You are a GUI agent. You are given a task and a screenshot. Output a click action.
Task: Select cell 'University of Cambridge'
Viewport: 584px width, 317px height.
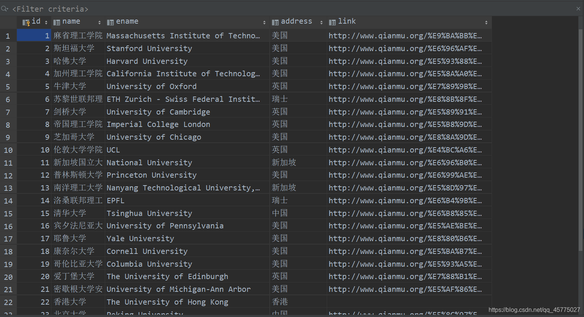point(187,112)
